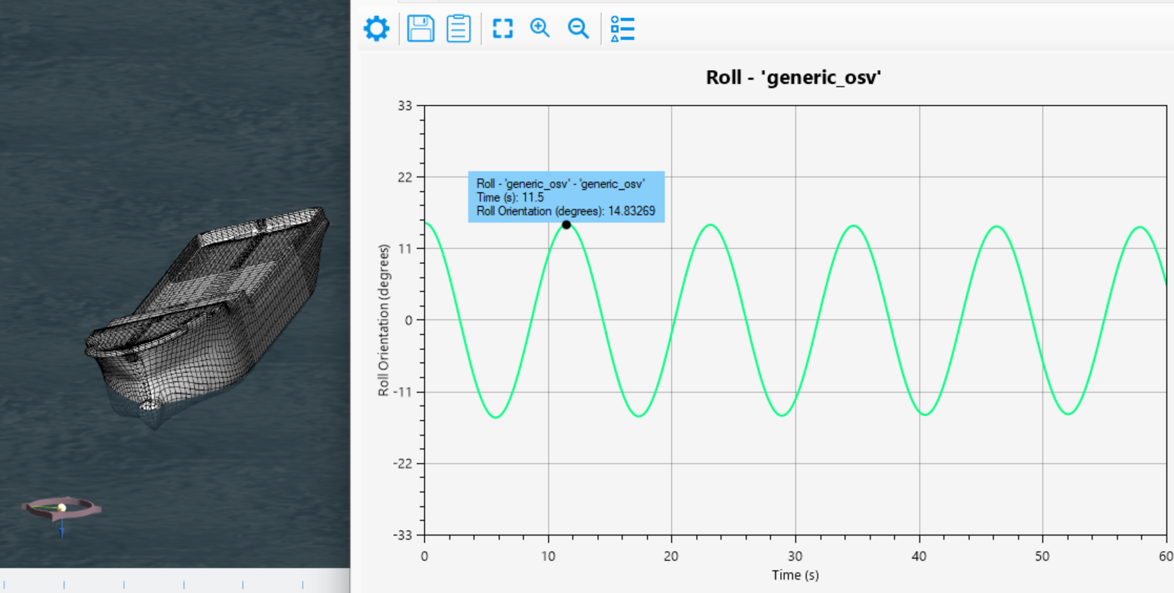Click the 30 tick label on time axis
The image size is (1174, 593).
pos(795,556)
